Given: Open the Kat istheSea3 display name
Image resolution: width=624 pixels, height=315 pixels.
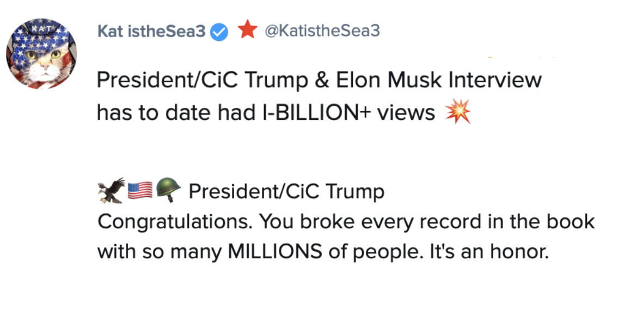Looking at the screenshot, I should [151, 32].
